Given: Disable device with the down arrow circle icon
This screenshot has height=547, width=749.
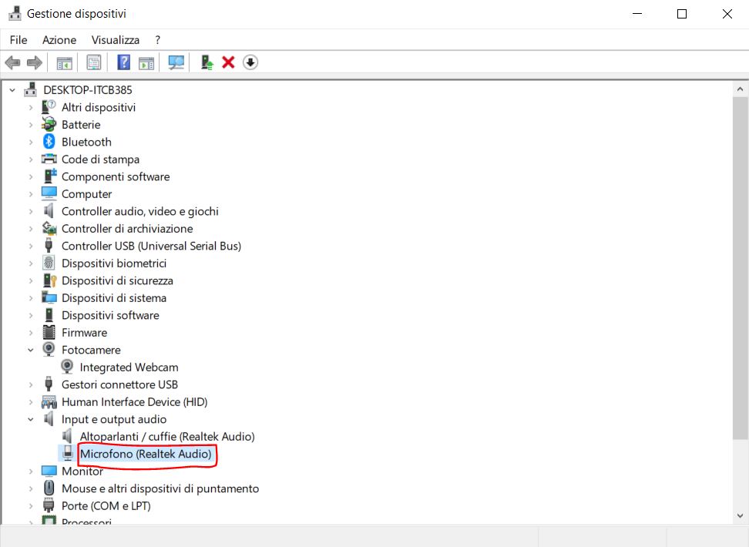Looking at the screenshot, I should pyautogui.click(x=250, y=62).
